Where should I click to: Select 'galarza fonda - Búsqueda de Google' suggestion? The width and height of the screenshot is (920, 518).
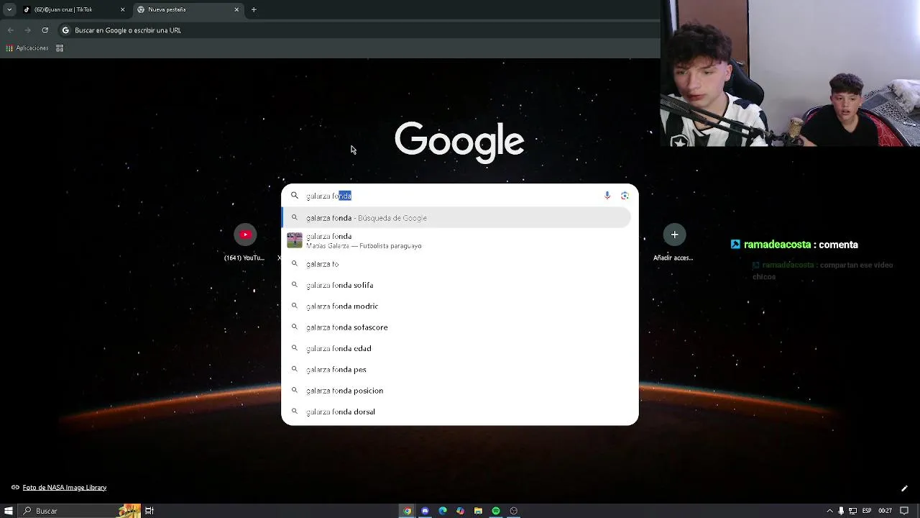coord(457,218)
